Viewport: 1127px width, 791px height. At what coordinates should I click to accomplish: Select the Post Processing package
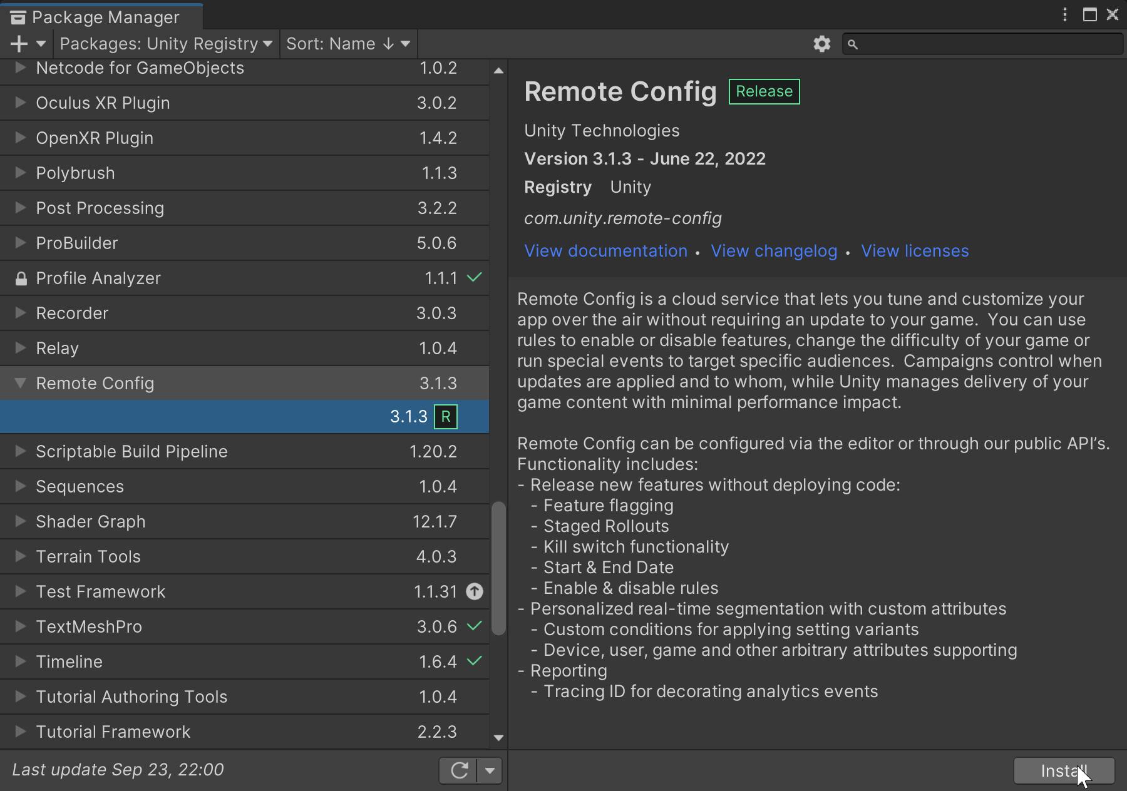click(x=244, y=208)
